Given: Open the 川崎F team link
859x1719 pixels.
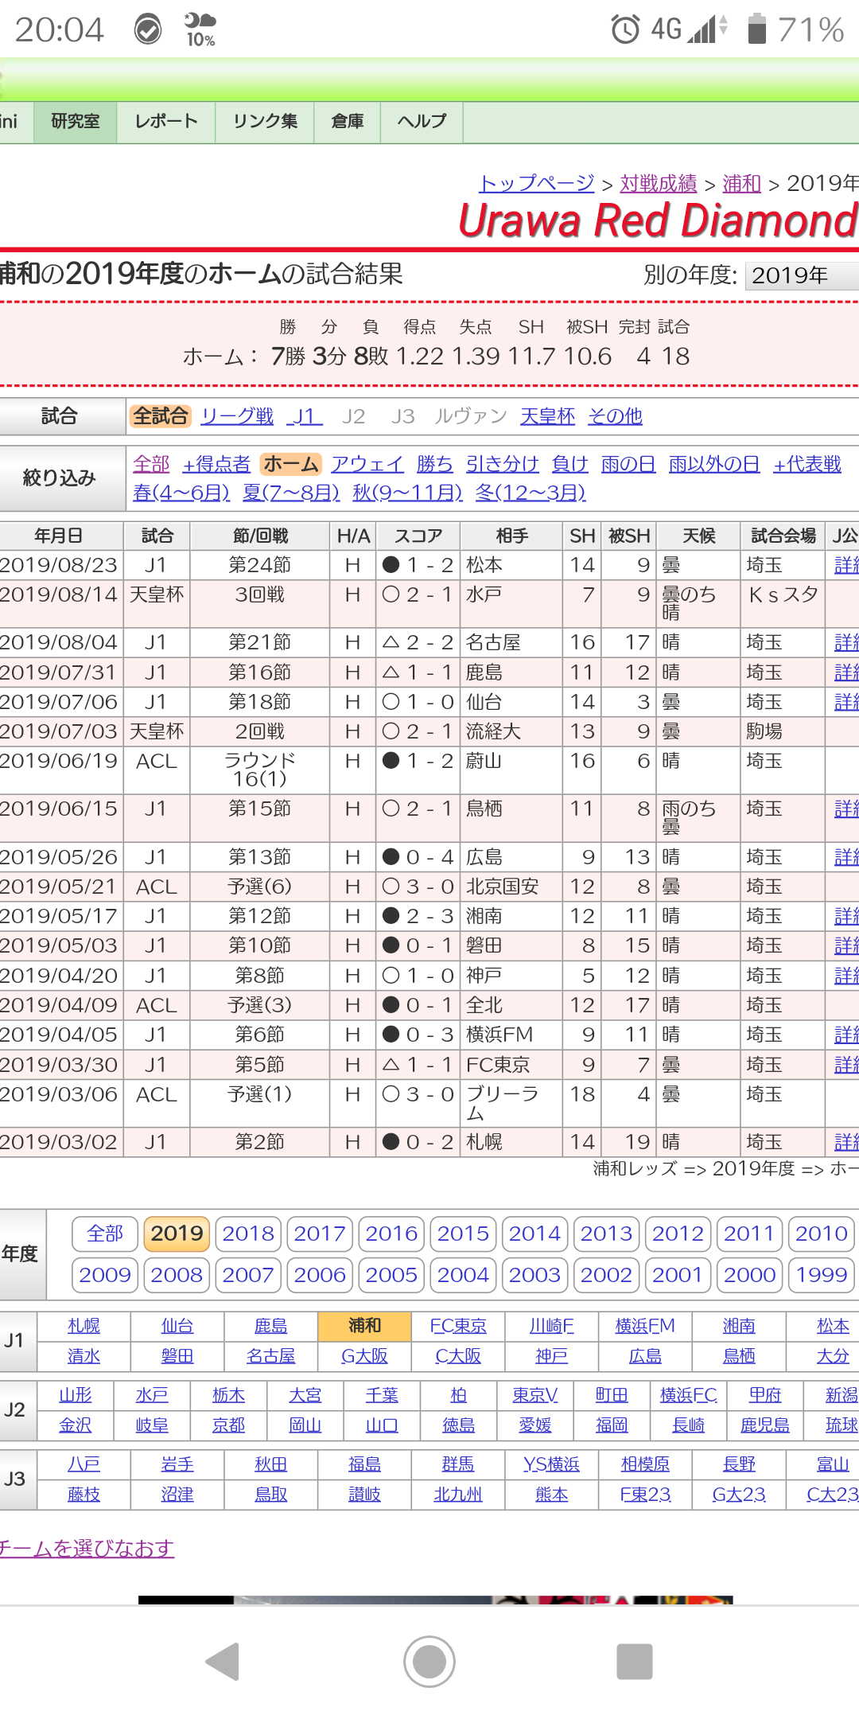Looking at the screenshot, I should (x=551, y=1326).
